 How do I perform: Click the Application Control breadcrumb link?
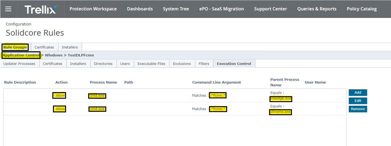[x=21, y=55]
